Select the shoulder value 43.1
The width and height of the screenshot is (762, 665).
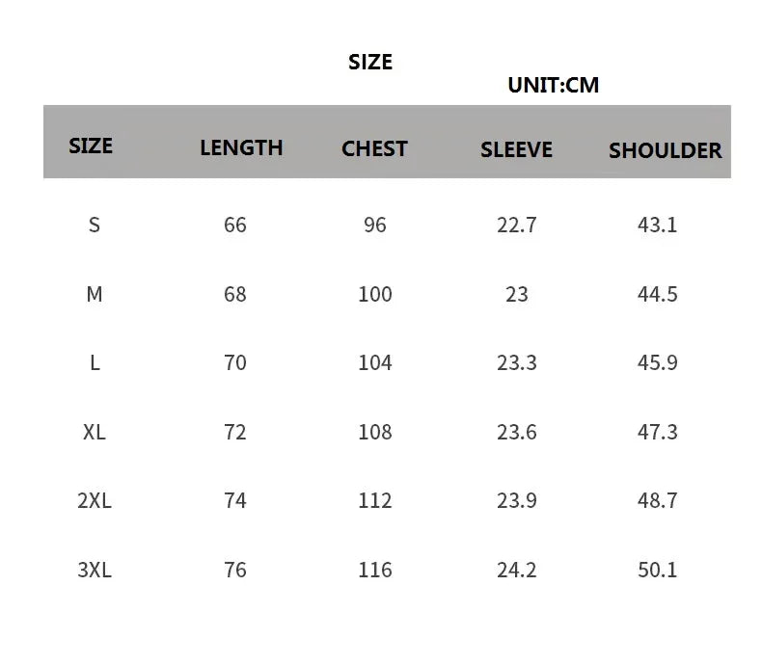pyautogui.click(x=657, y=225)
